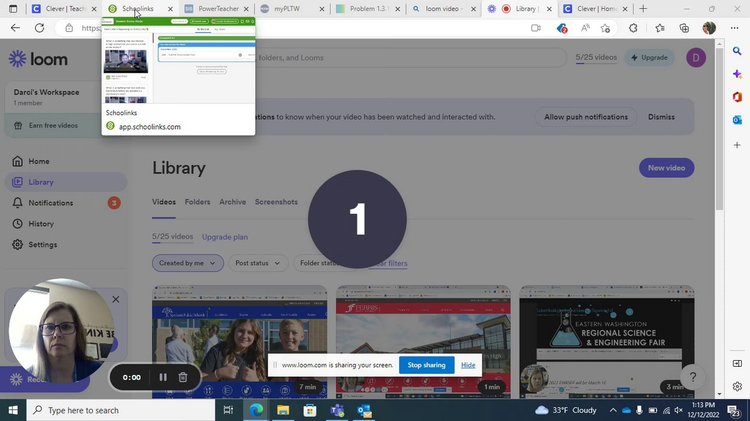Select the Videos tab
Image resolution: width=750 pixels, height=421 pixels.
164,202
